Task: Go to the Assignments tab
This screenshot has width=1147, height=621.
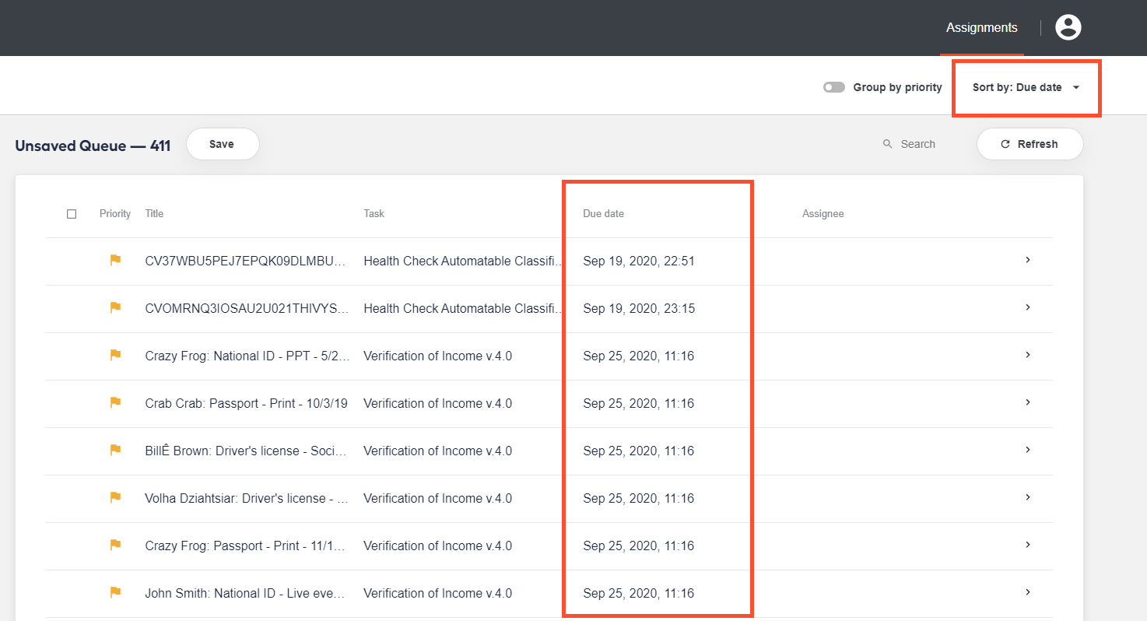Action: 981,27
